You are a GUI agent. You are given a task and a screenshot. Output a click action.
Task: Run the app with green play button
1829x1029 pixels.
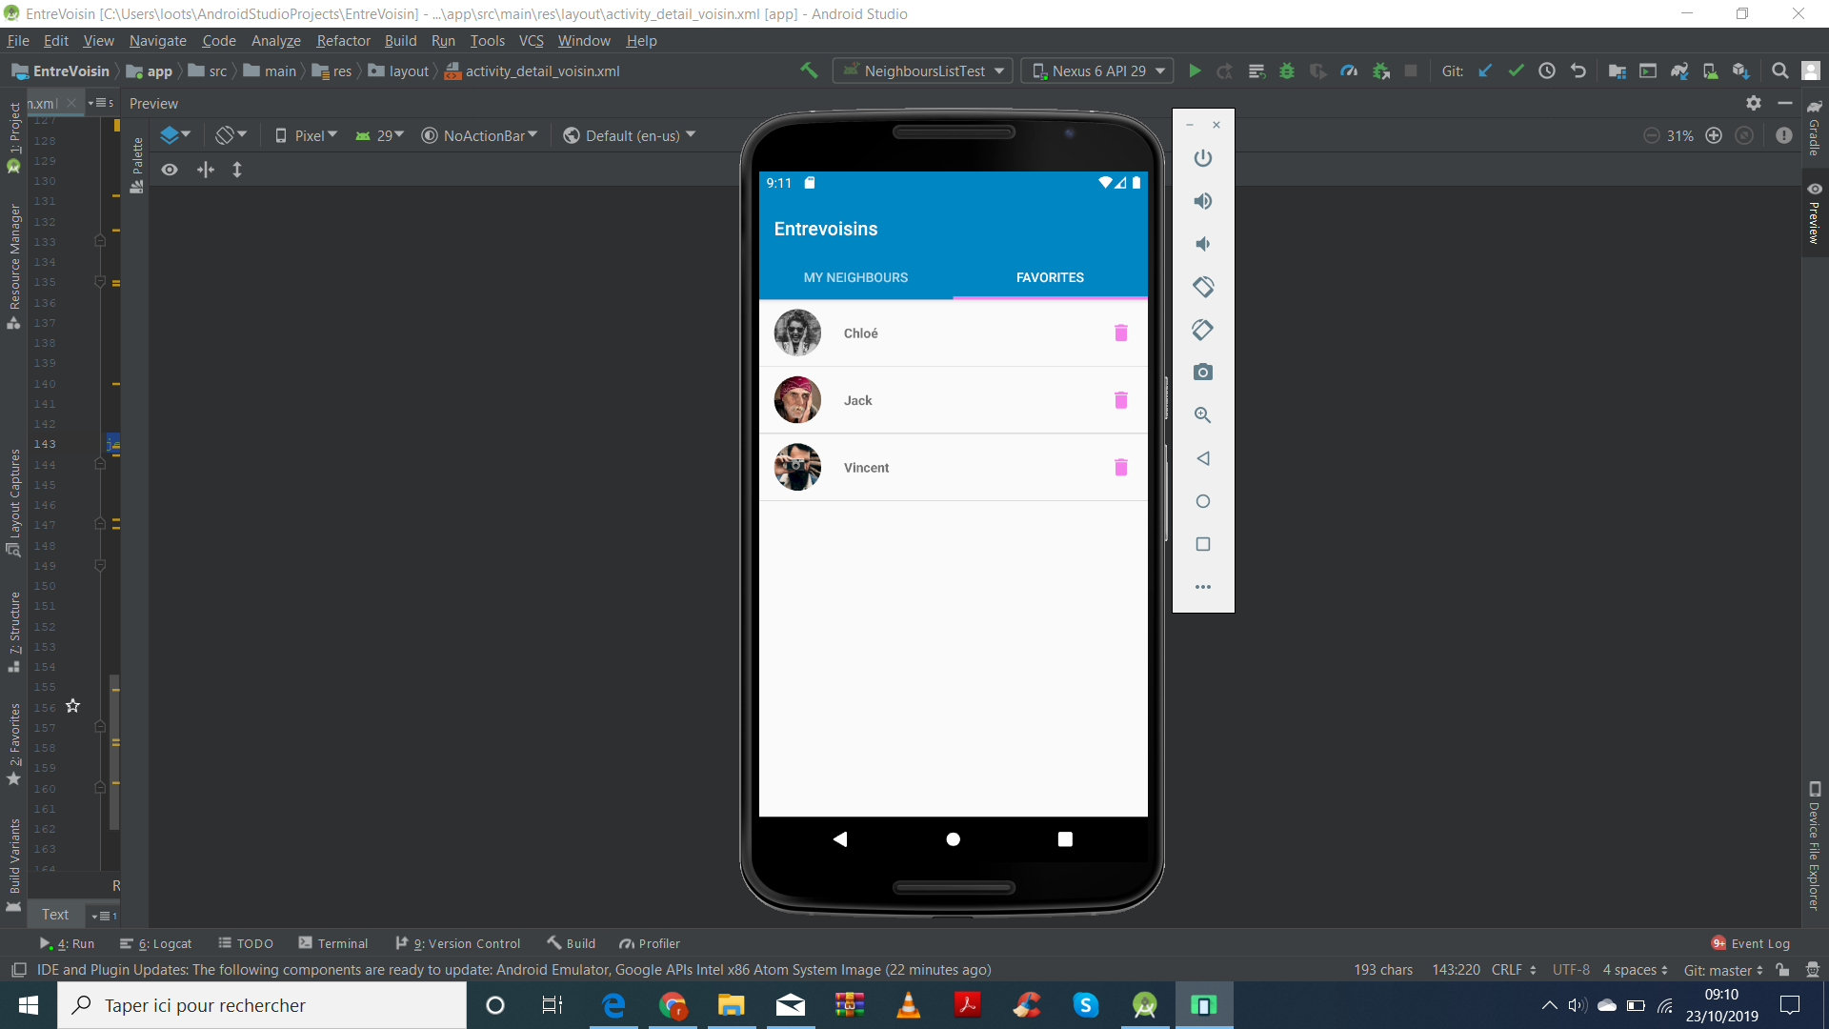(1195, 71)
